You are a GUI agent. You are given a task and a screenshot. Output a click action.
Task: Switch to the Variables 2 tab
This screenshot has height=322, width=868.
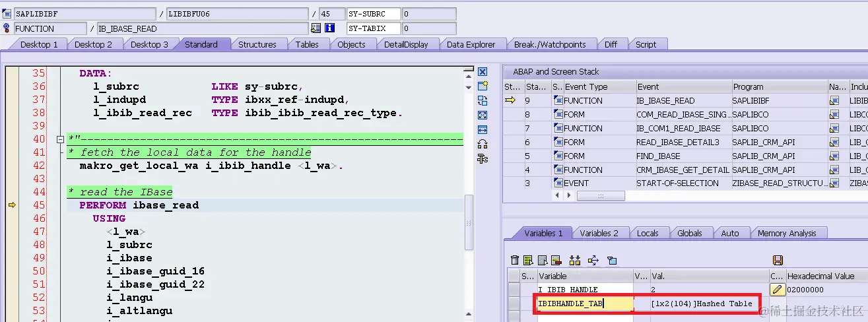click(599, 233)
